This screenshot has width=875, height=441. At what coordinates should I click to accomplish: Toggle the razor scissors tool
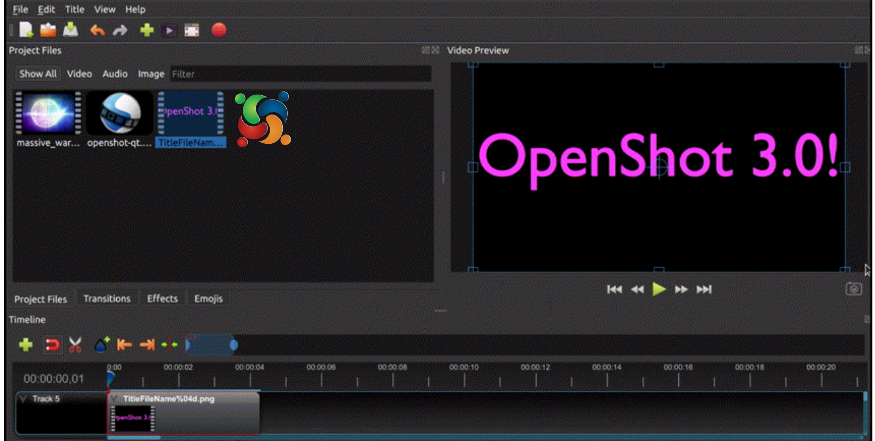tap(75, 345)
